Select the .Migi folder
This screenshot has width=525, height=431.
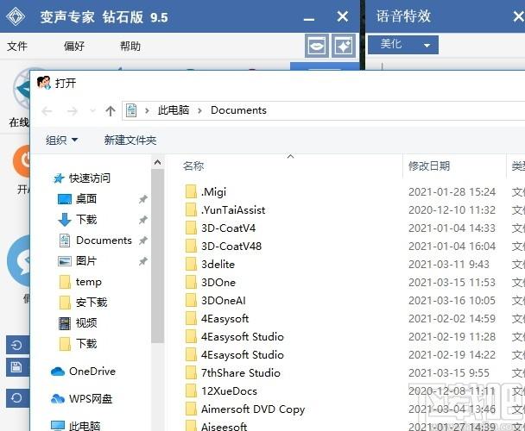[206, 191]
